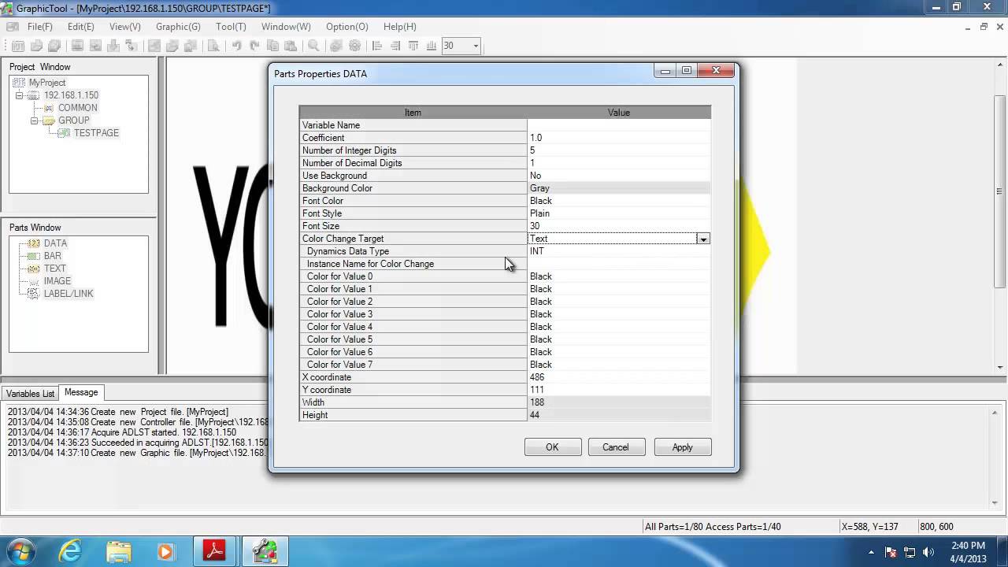Open the Graphic(G) menu
Viewport: 1008px width, 567px height.
[178, 27]
